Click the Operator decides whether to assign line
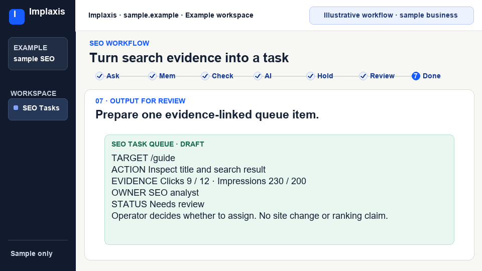 [x=250, y=216]
